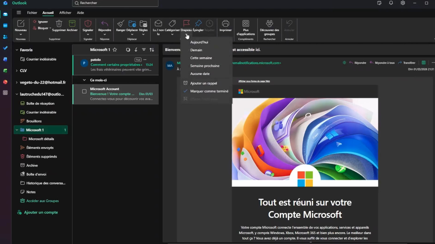Open the Word app icon in sidebar
This screenshot has width=435, height=244.
tap(5, 59)
